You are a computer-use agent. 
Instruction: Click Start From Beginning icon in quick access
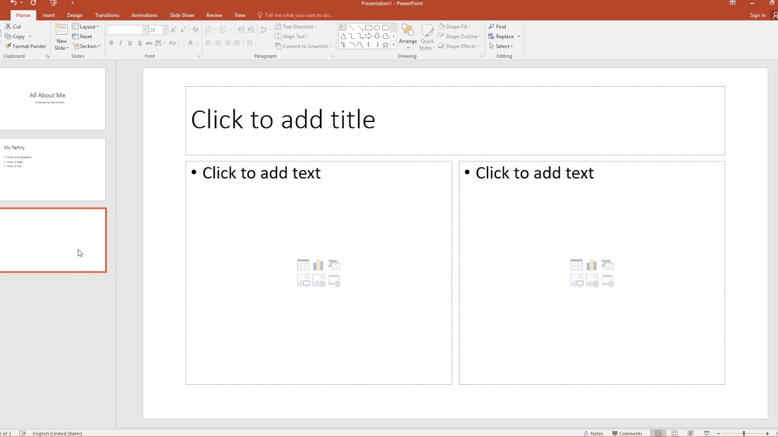(53, 3)
